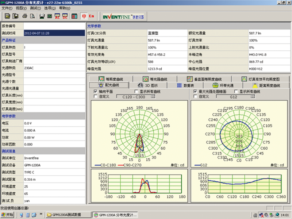292x219 pixels.
Task: Enable 显示所有曲线 in the left chart panel
Action: point(137,91)
